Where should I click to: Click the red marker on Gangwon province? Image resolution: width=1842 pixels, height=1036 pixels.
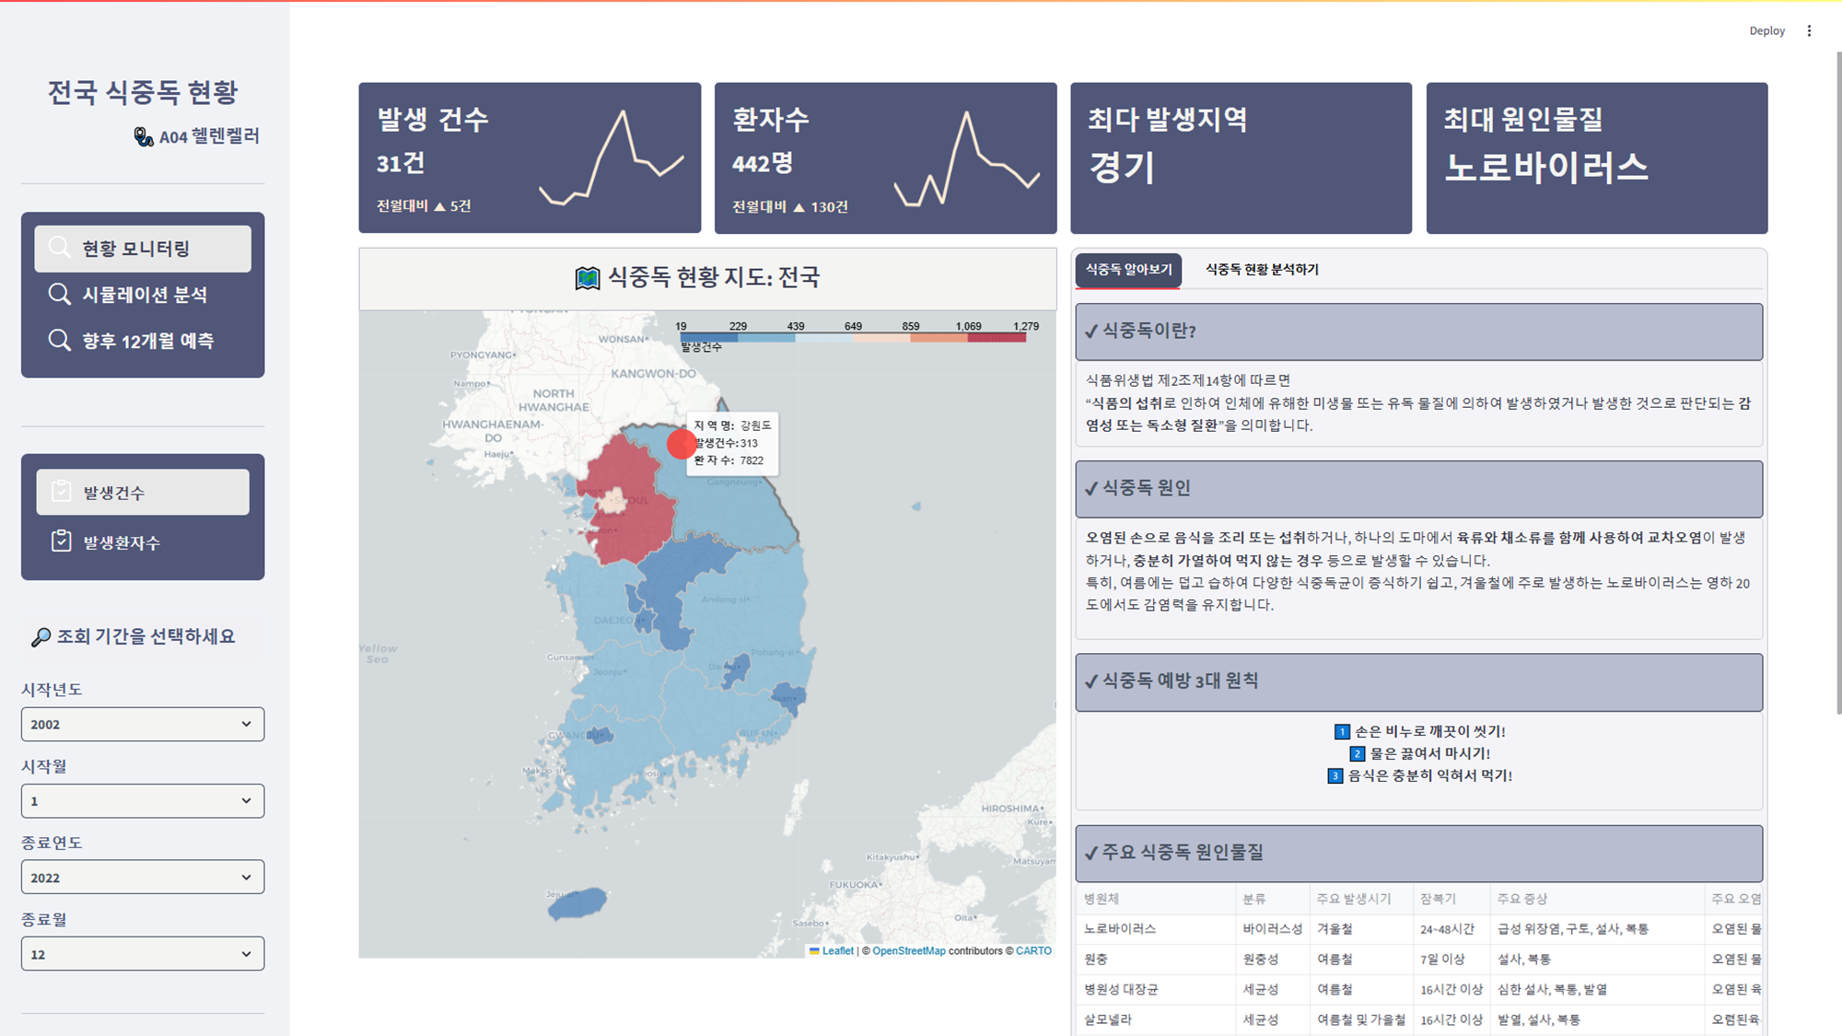682,444
